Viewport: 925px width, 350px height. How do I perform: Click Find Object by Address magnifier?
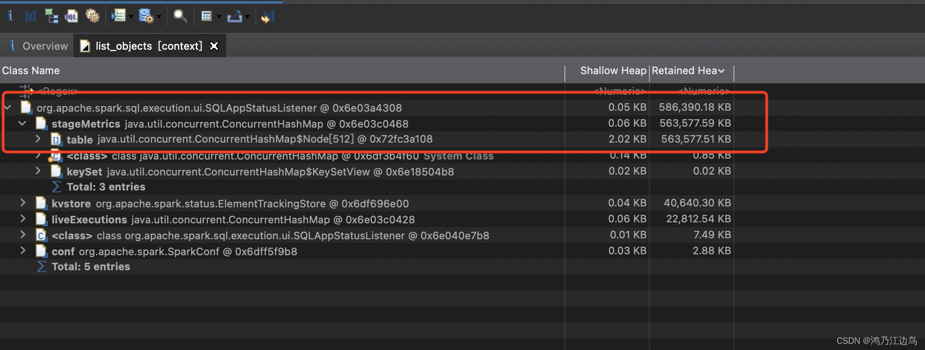point(180,16)
